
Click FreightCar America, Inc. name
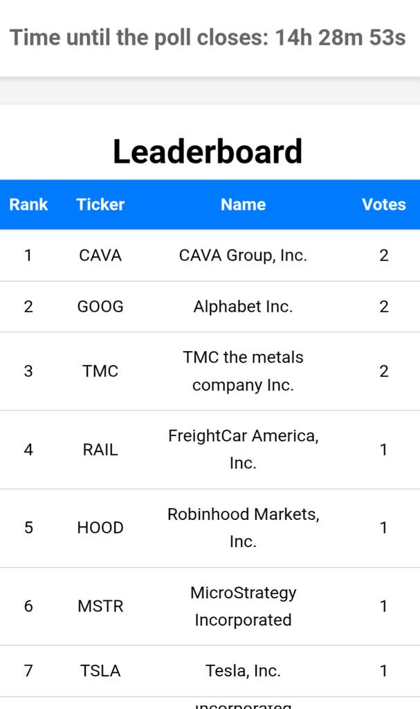pyautogui.click(x=244, y=449)
